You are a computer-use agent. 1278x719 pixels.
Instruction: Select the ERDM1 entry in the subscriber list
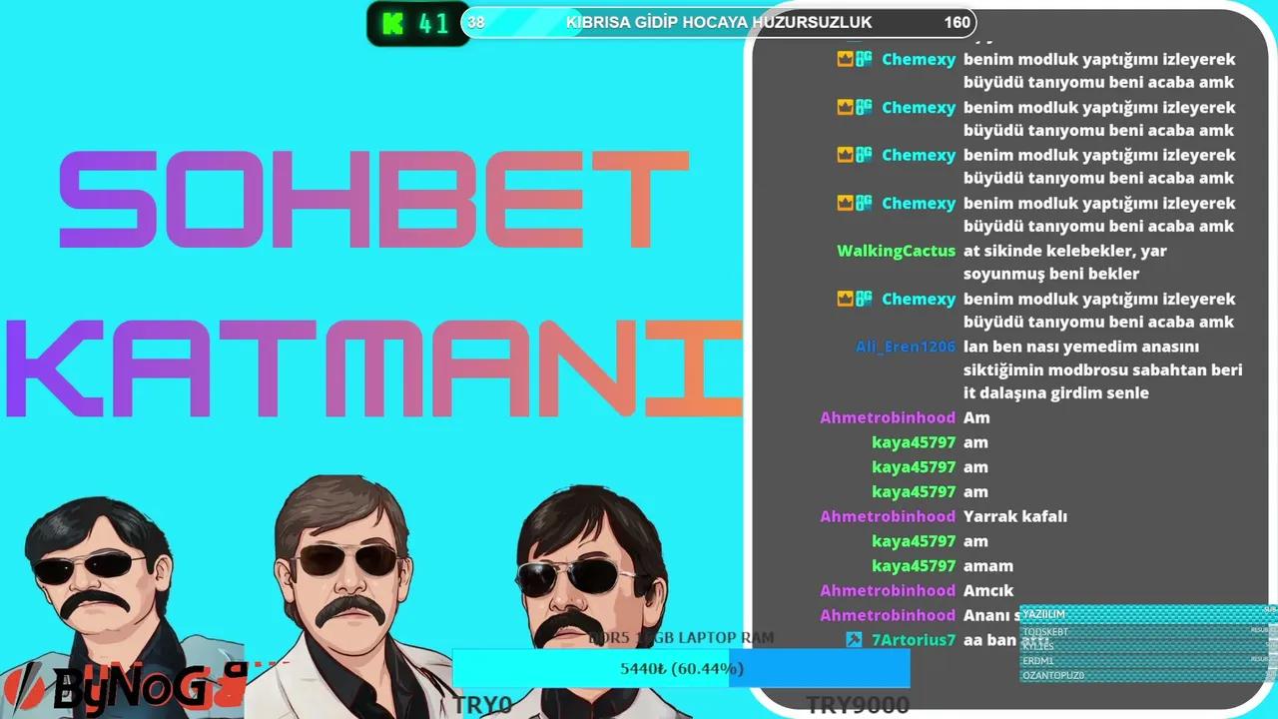pyautogui.click(x=1149, y=660)
